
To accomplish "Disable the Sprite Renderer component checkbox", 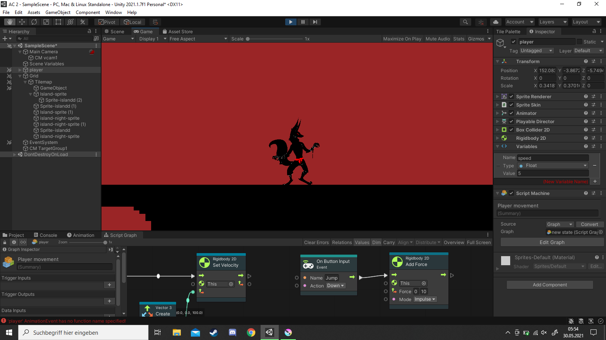I will coord(511,97).
